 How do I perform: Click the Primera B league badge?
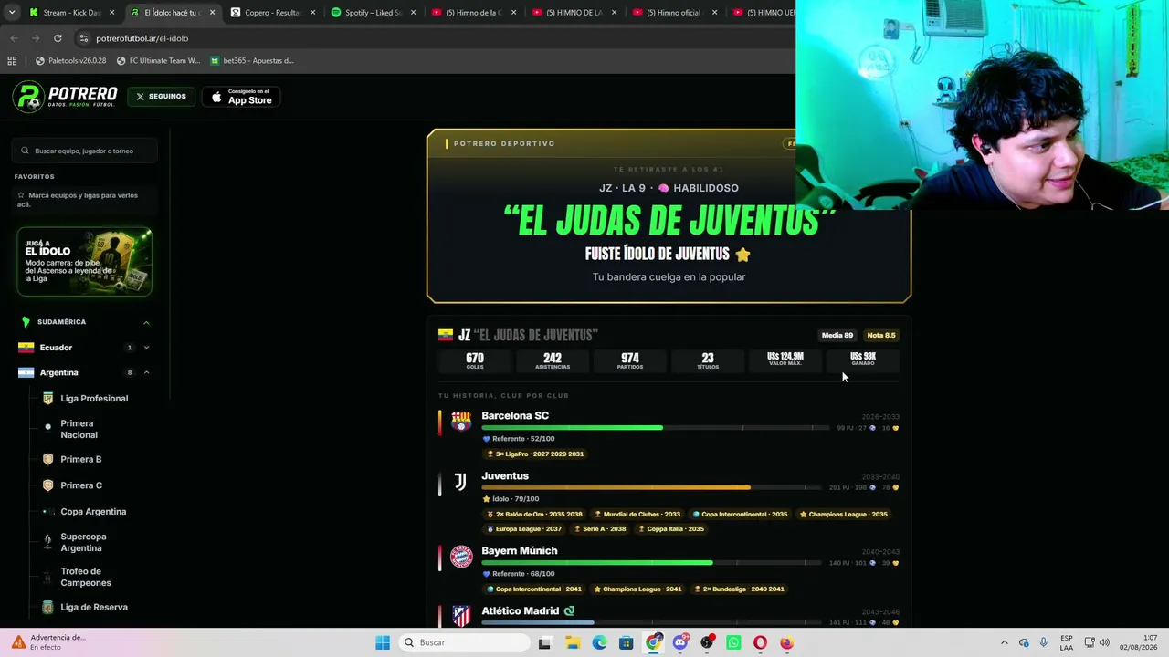click(47, 460)
